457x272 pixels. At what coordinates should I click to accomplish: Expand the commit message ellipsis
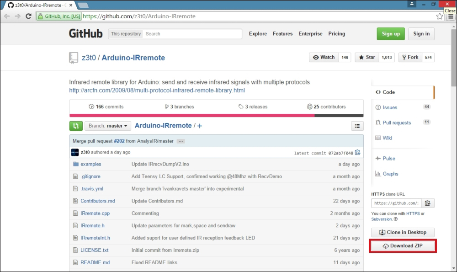pyautogui.click(x=181, y=141)
